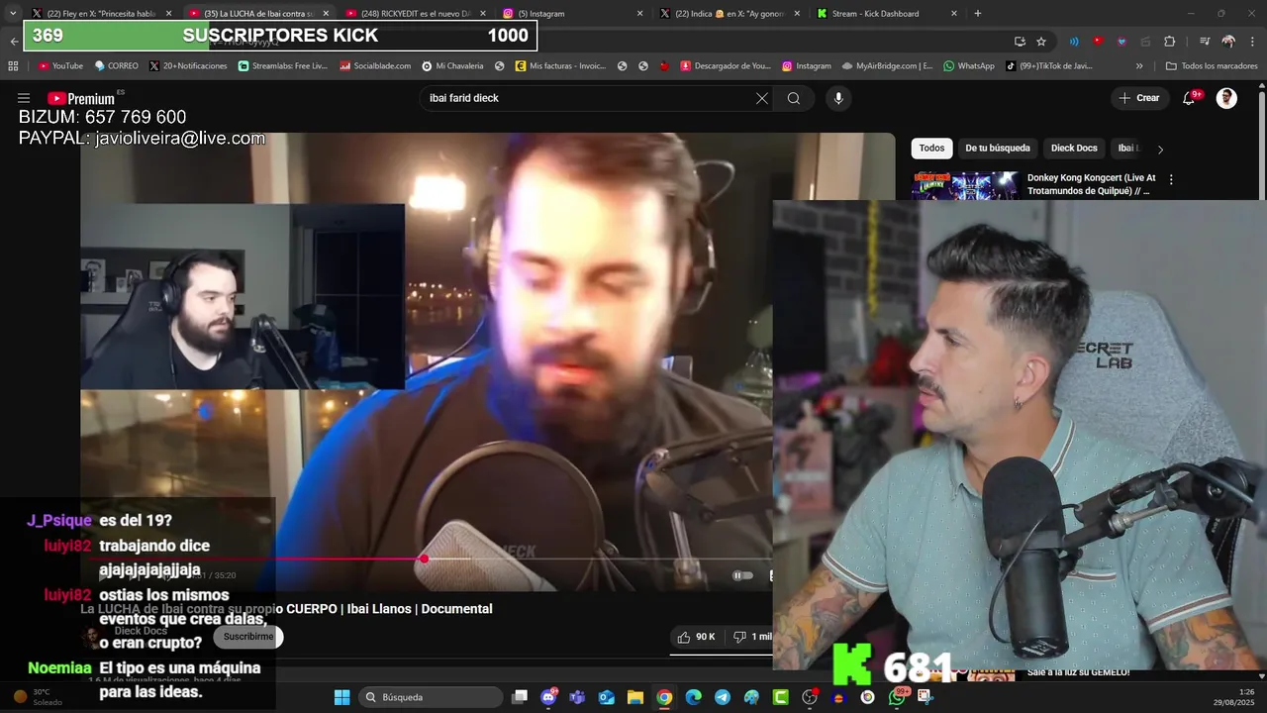Viewport: 1267px width, 713px height.
Task: Open the Donkey Kong Kongcert thumbnail
Action: point(965,185)
